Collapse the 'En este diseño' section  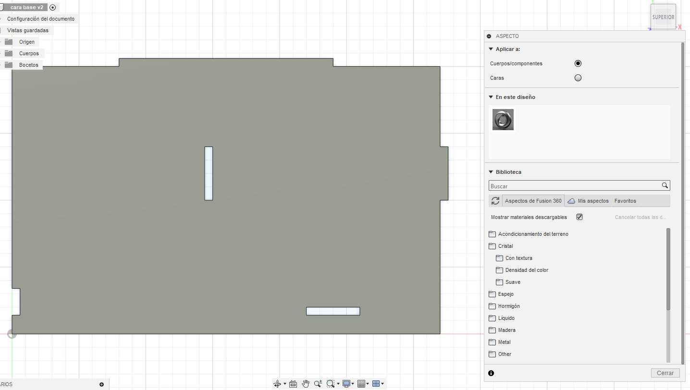point(491,97)
